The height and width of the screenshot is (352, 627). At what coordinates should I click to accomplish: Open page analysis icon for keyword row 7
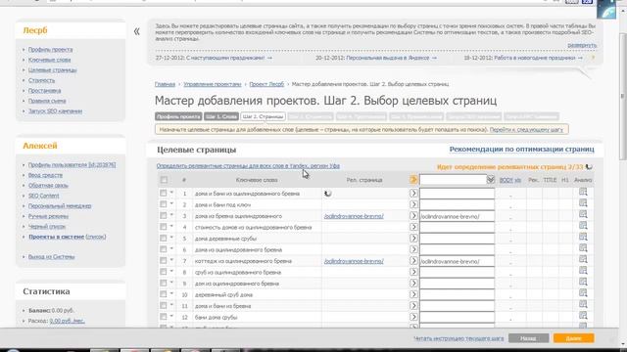pos(583,259)
